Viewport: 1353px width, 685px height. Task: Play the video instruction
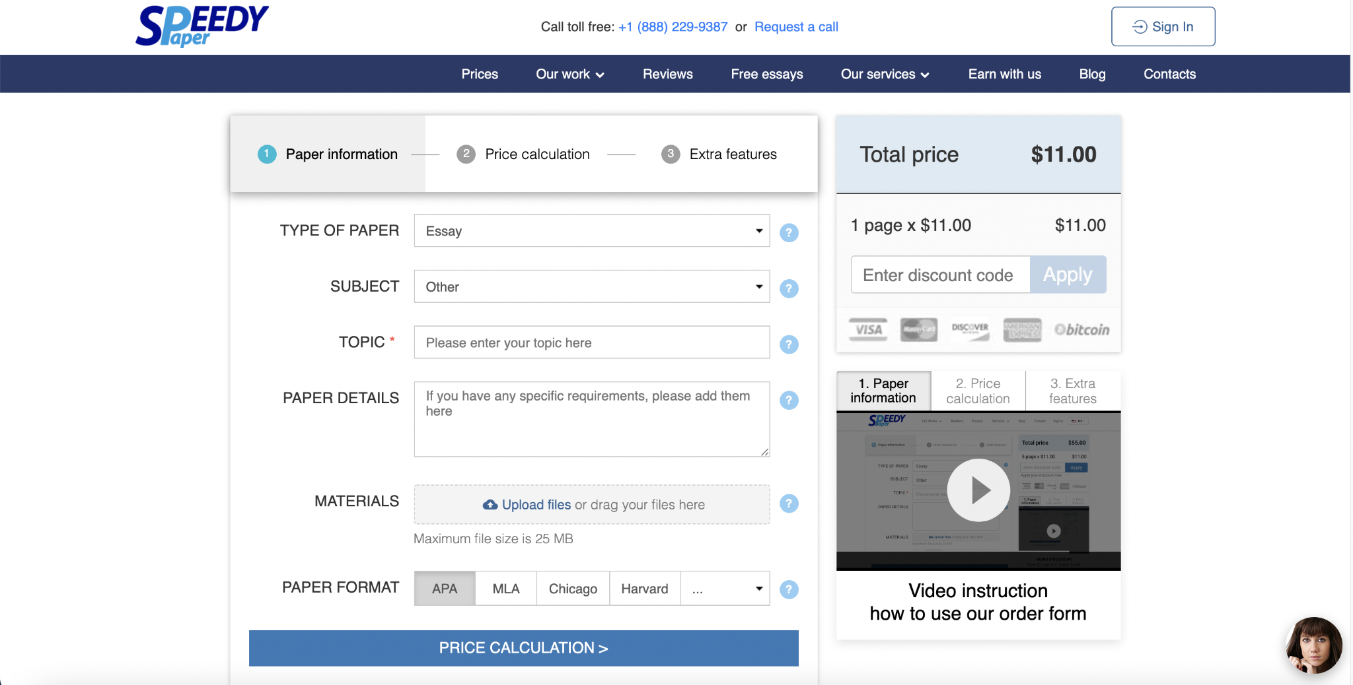[978, 490]
